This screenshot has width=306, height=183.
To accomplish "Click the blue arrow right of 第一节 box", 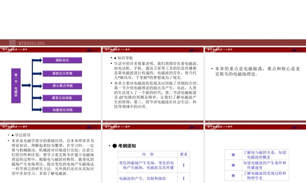I will point(26,85).
